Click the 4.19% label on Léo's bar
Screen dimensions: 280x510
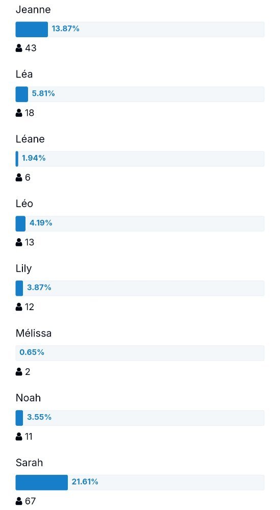click(x=41, y=223)
